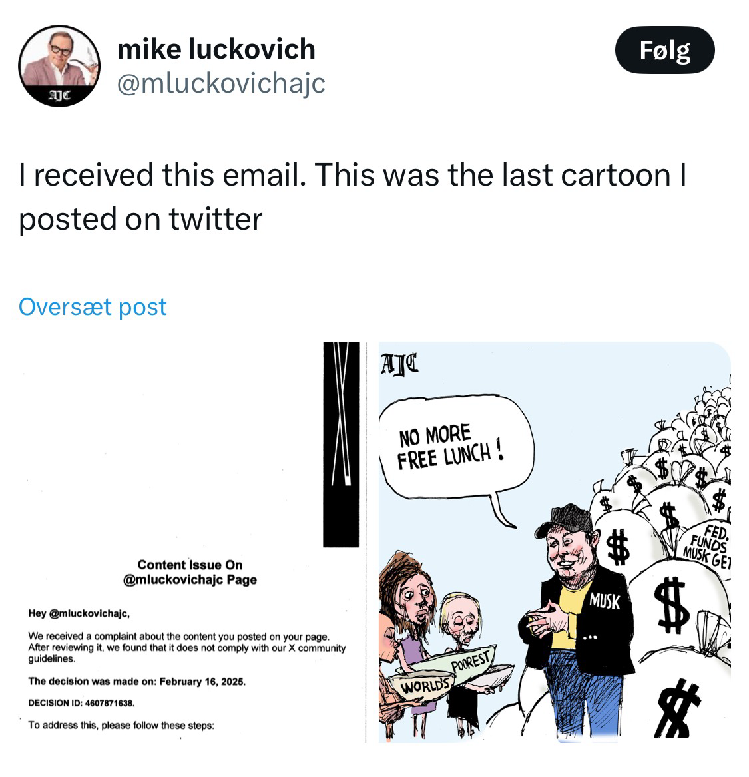Click the Følg follow button
The width and height of the screenshot is (749, 777).
(x=664, y=50)
